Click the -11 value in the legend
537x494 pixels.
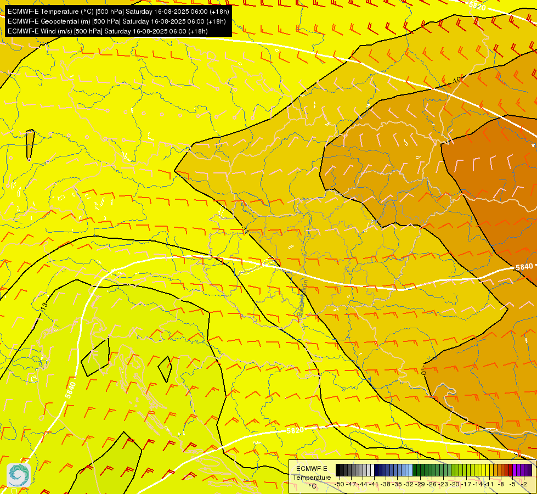point(490,484)
